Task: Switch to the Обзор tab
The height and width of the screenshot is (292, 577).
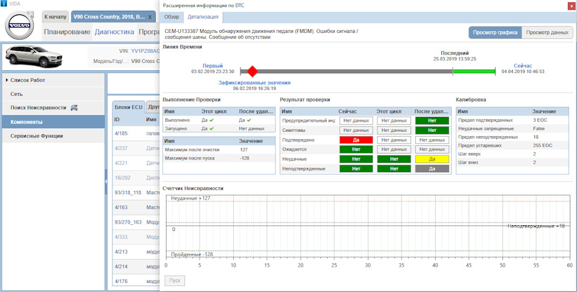Action: coord(171,17)
